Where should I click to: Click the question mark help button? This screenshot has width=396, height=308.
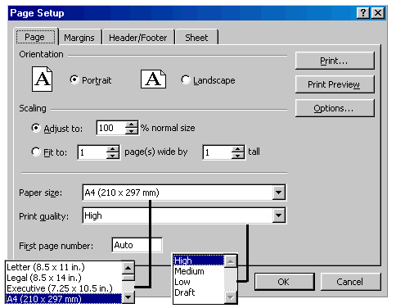(363, 13)
